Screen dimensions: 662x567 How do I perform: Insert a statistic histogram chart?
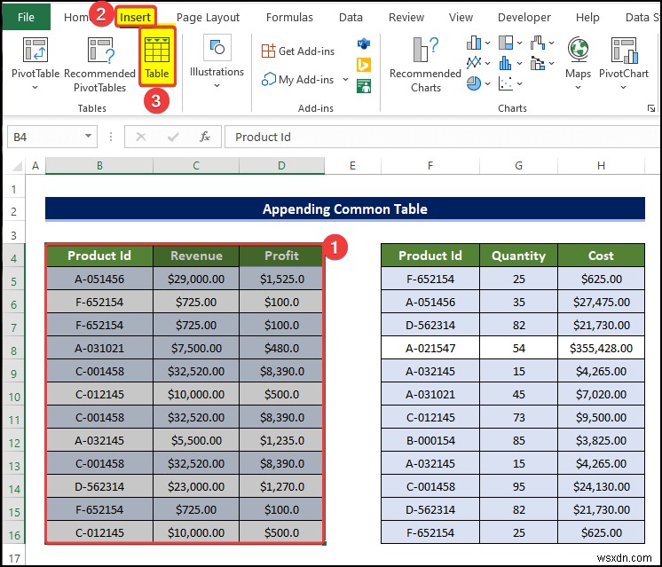pos(505,63)
